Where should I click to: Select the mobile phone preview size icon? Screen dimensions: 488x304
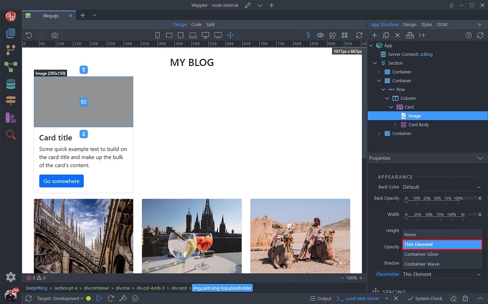point(157,35)
